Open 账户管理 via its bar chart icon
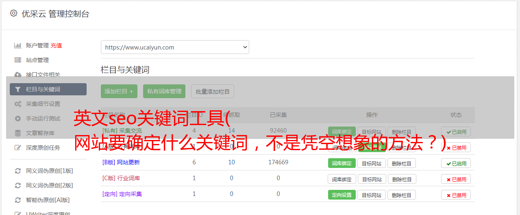Viewport: 520px width, 215px height. tap(18, 45)
